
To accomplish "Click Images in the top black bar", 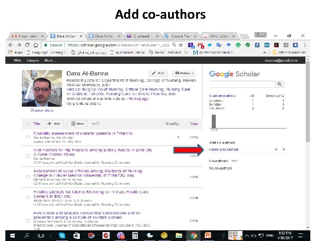I will pyautogui.click(x=33, y=60).
